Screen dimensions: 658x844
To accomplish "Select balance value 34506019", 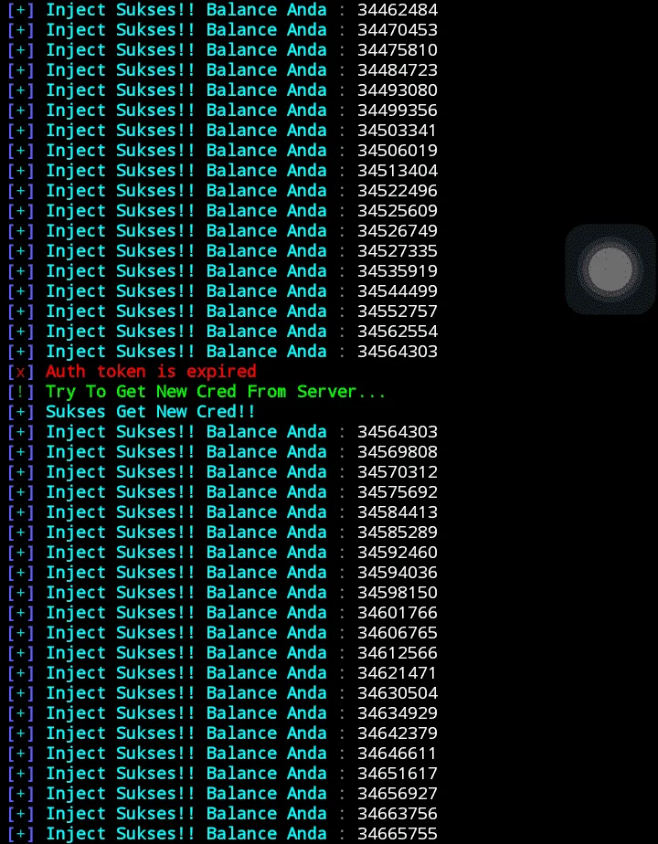I will 398,150.
